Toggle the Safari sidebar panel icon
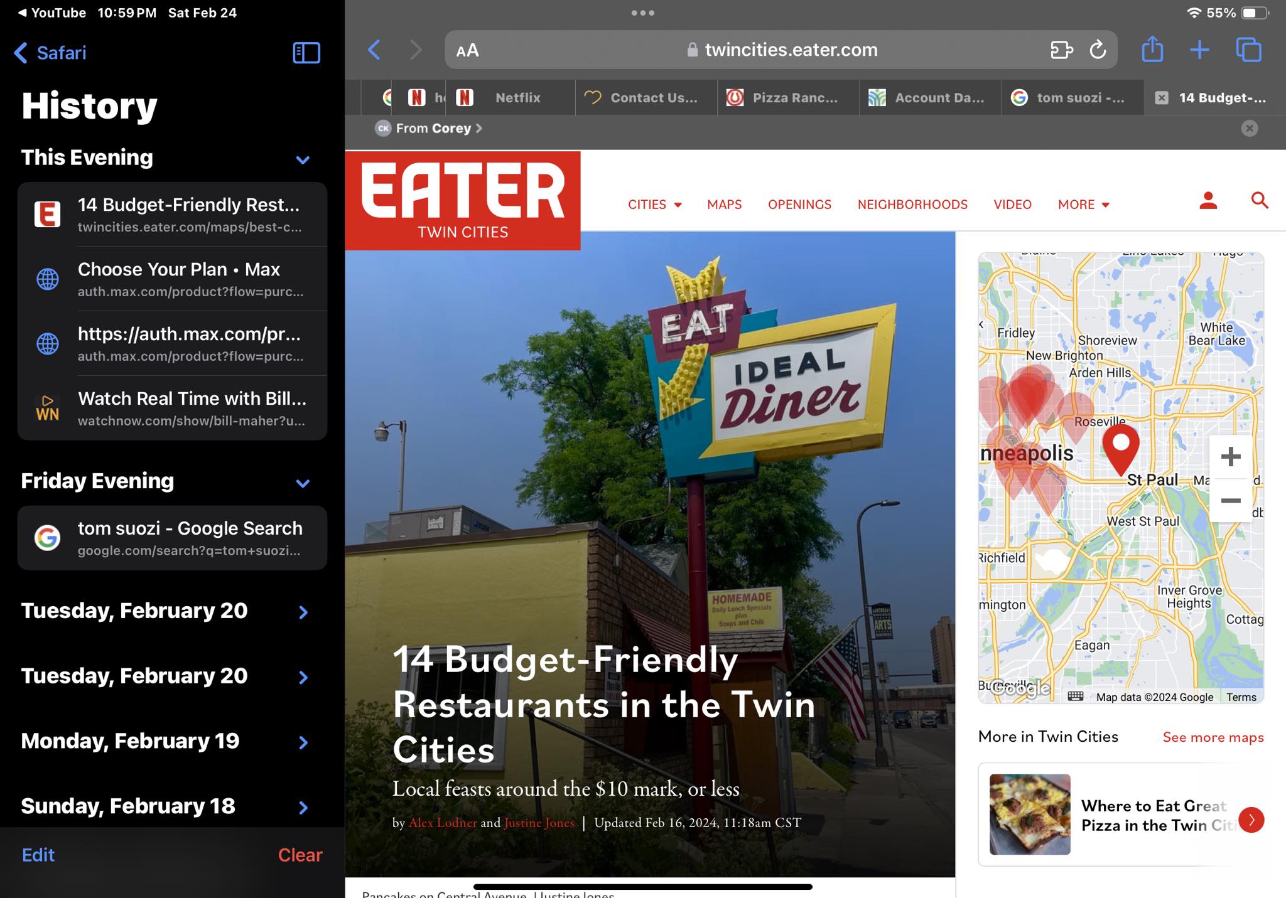The height and width of the screenshot is (898, 1286). (306, 53)
